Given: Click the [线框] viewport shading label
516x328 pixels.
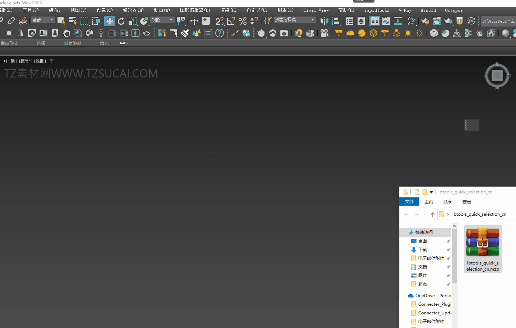Looking at the screenshot, I should (x=40, y=61).
